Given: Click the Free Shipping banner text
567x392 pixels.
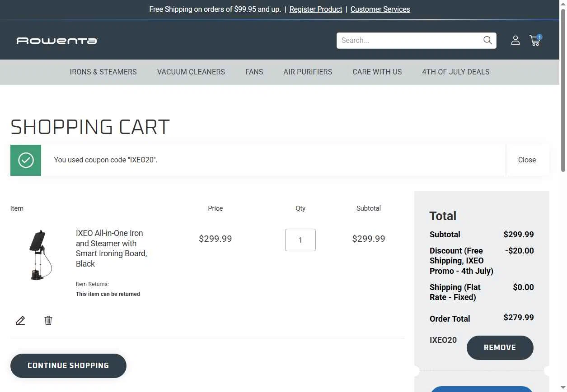Looking at the screenshot, I should pos(215,9).
